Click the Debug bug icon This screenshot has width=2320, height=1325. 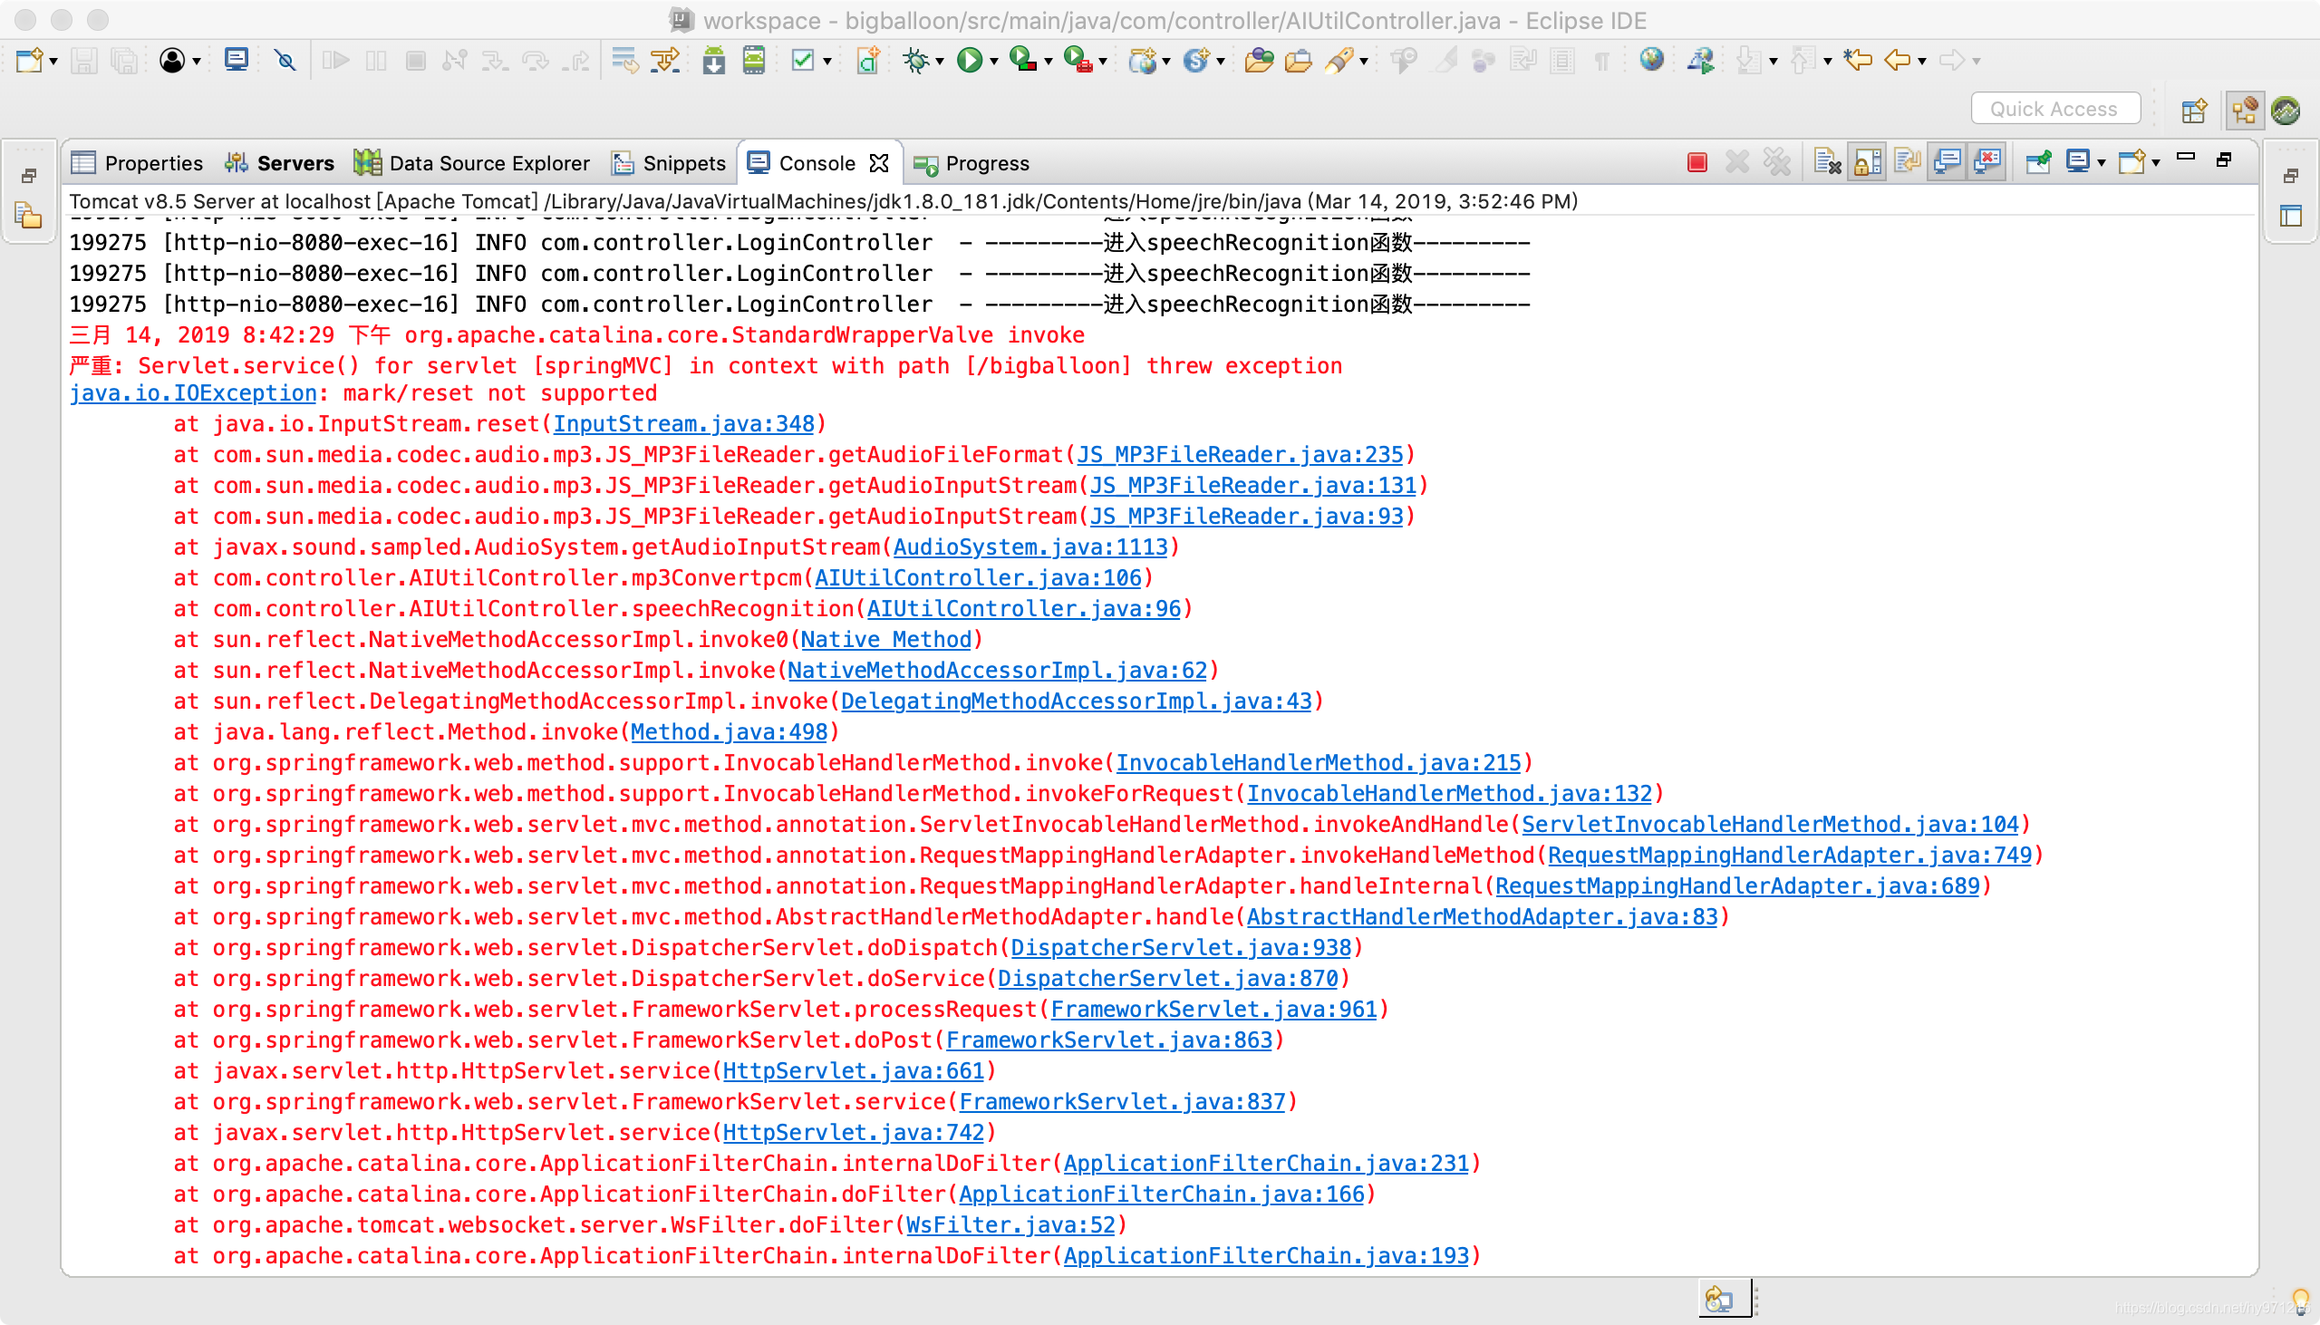915,61
